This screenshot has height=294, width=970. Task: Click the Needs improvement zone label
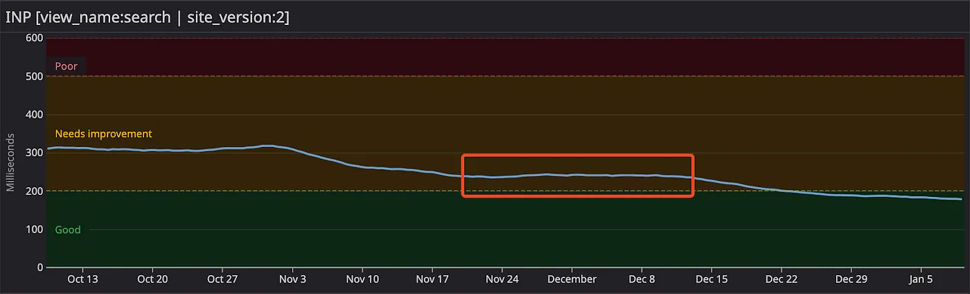(x=103, y=134)
